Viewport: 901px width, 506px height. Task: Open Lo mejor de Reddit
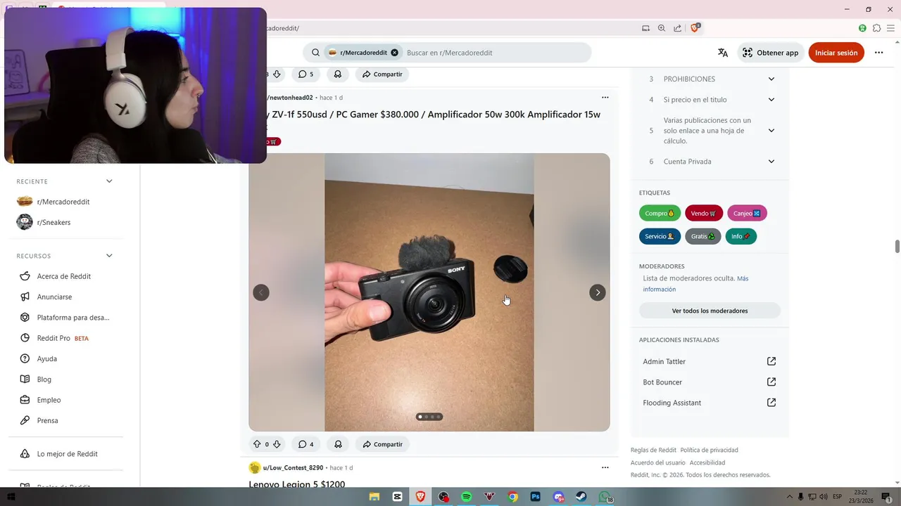point(66,454)
